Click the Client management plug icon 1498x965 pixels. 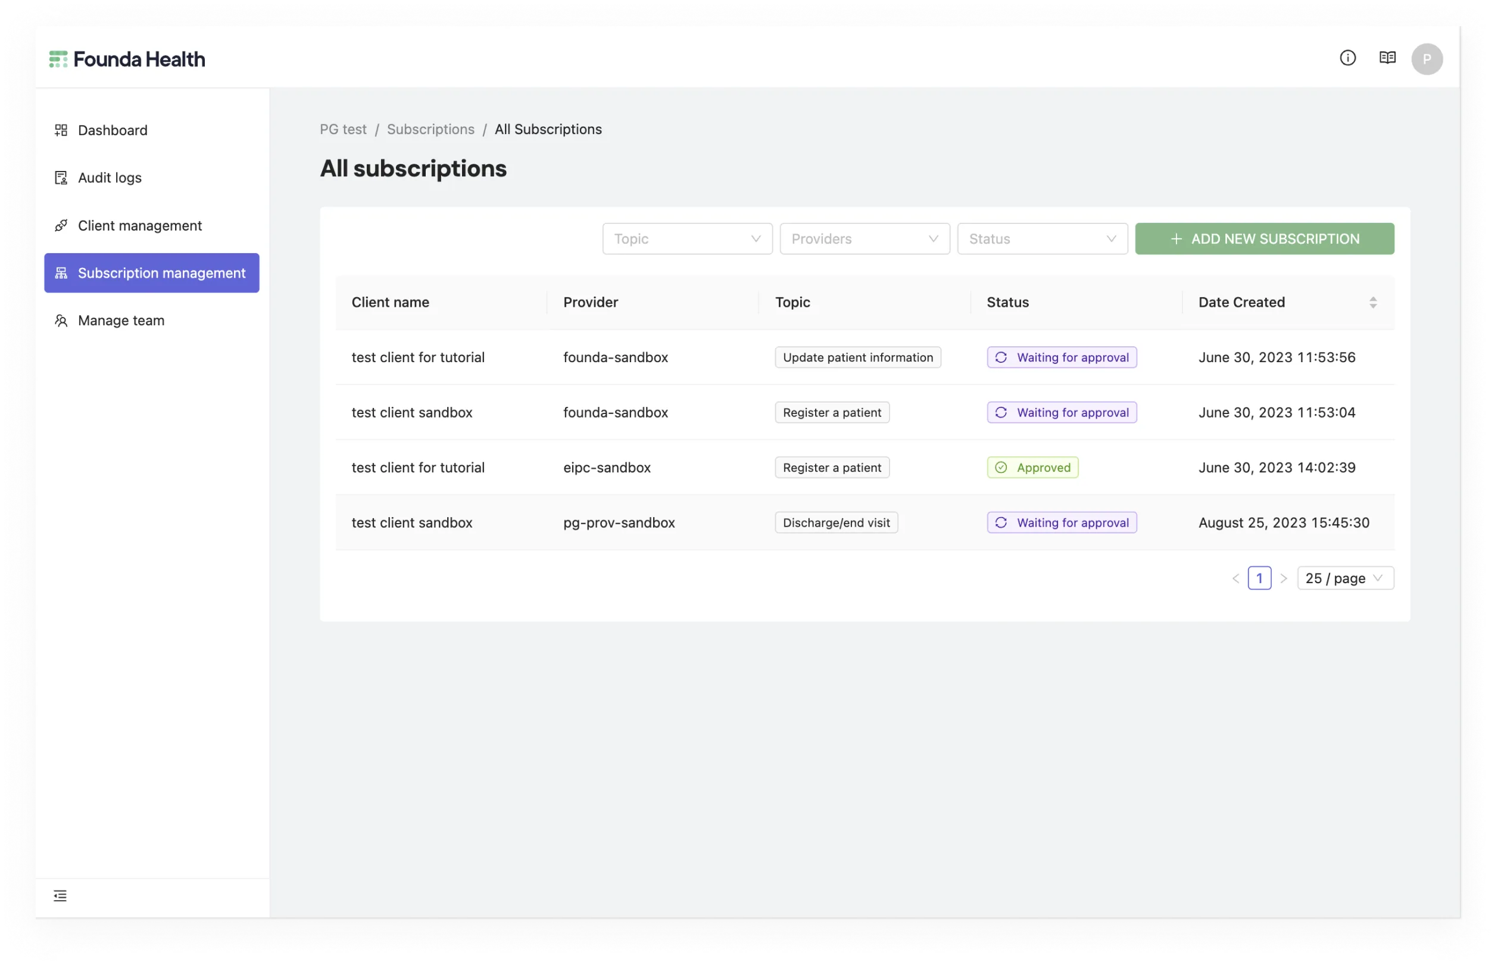pos(61,225)
